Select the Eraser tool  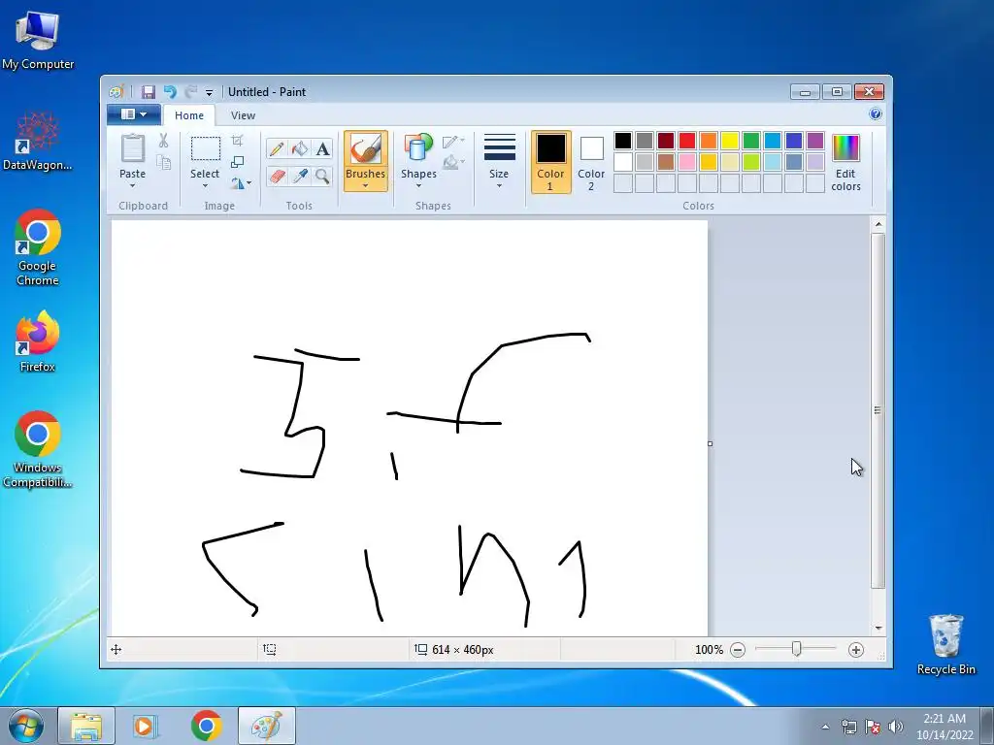(277, 176)
